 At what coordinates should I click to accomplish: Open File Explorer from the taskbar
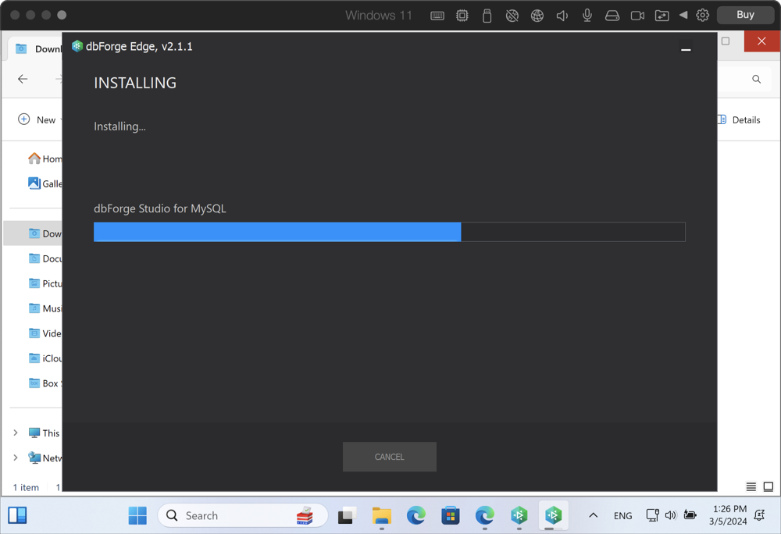point(382,515)
